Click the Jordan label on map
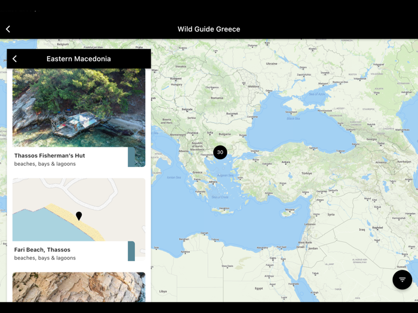The height and width of the screenshot is (313, 418). coord(313,249)
